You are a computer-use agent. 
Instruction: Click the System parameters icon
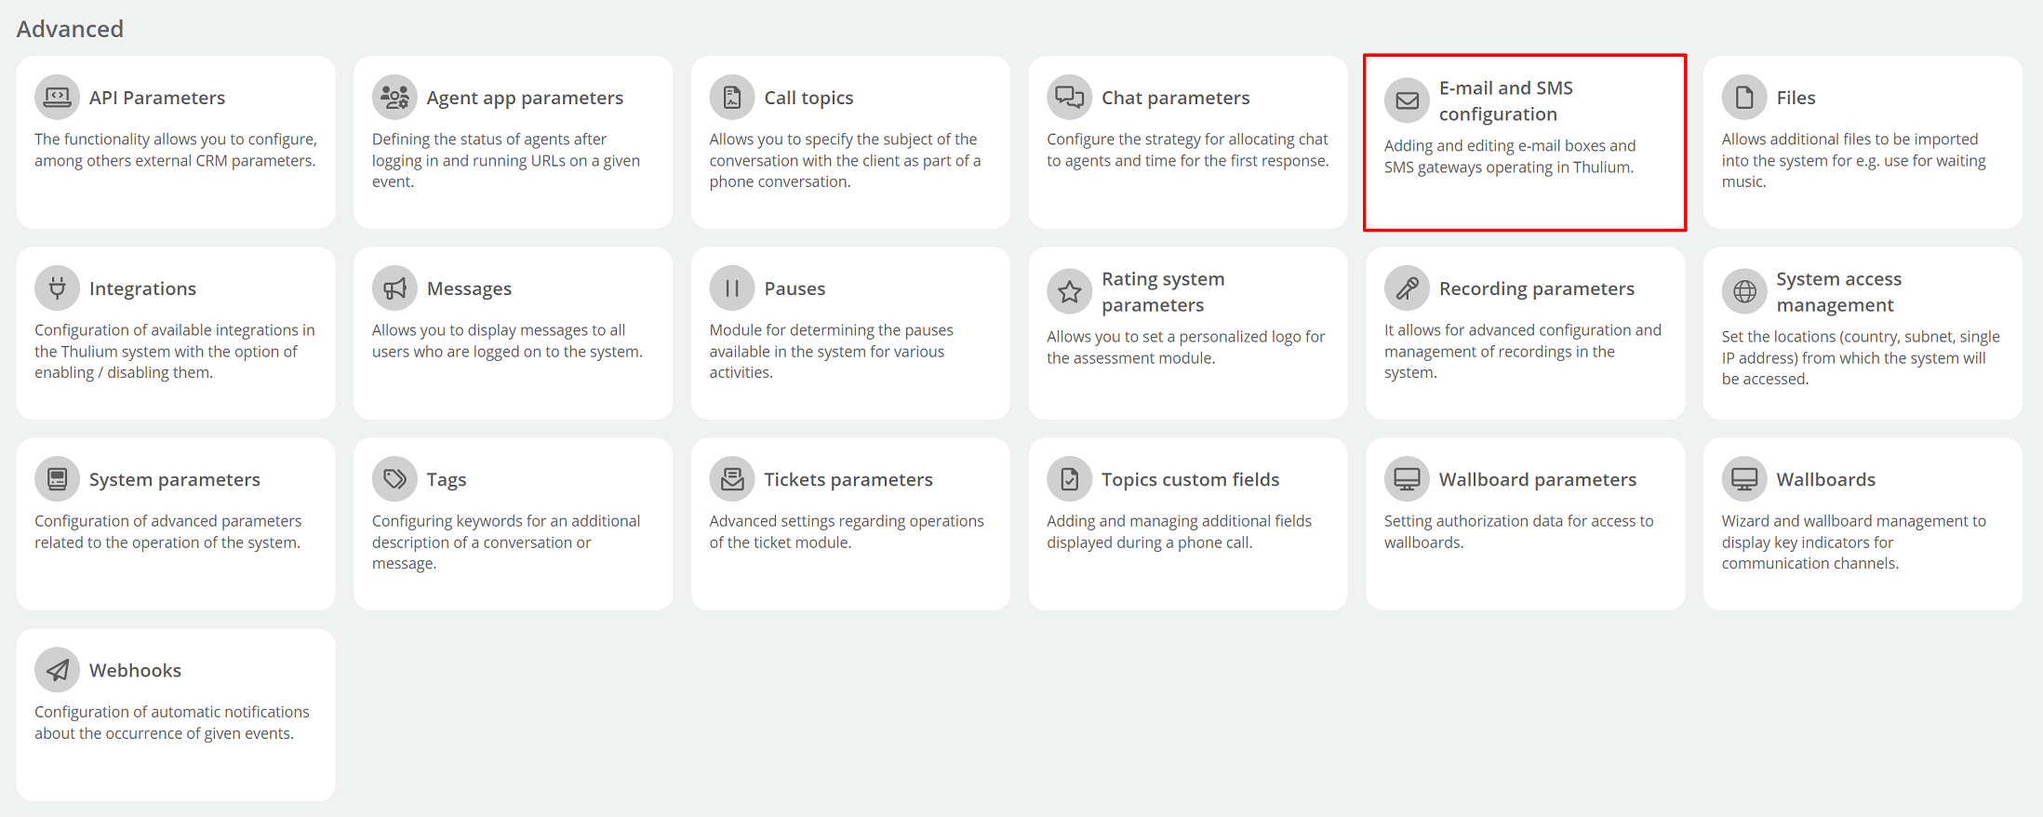(57, 478)
